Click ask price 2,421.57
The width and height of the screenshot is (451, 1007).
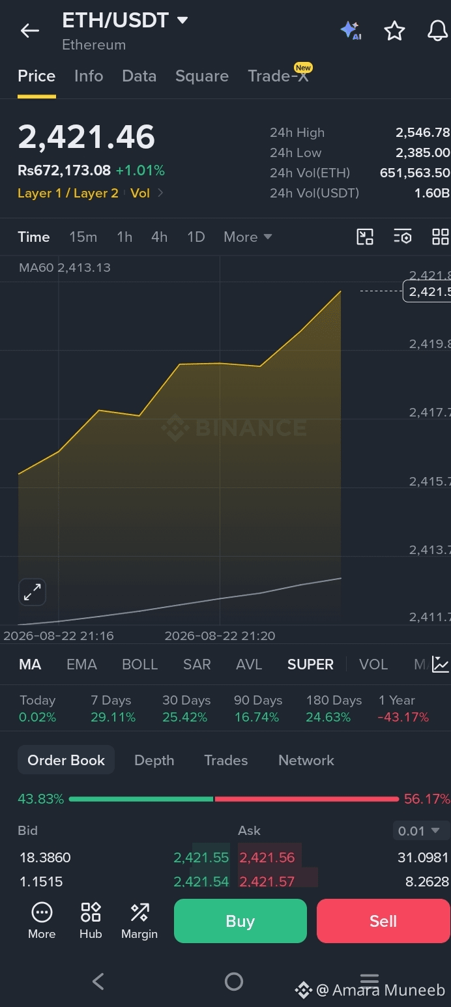coord(267,881)
